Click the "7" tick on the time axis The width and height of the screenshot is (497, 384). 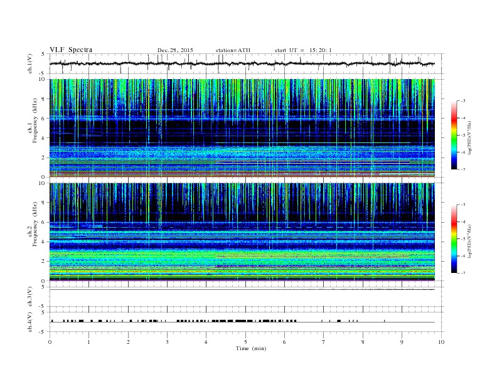[x=324, y=342]
